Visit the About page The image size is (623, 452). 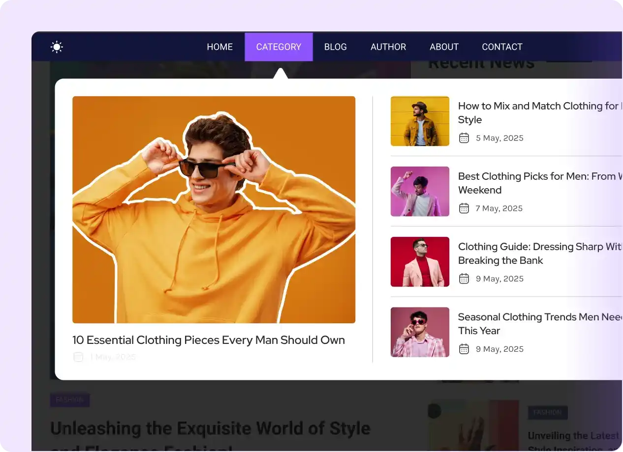444,47
